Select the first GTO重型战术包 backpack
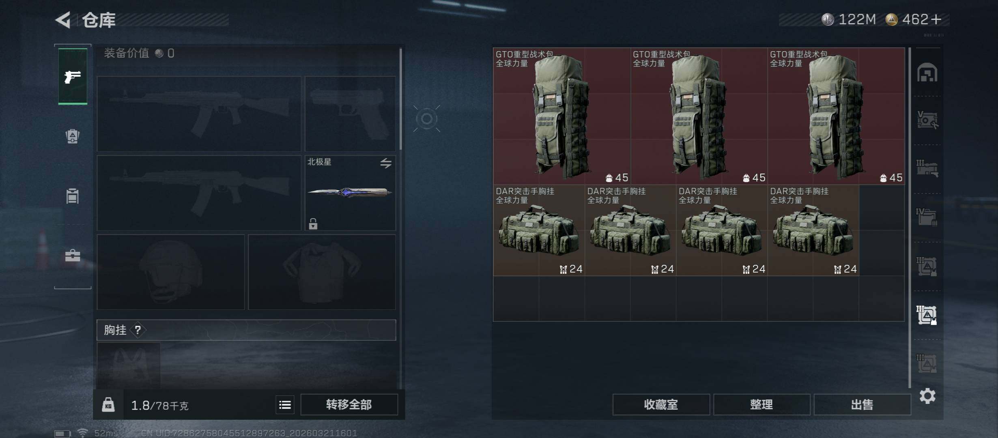998x438 pixels. click(x=562, y=116)
